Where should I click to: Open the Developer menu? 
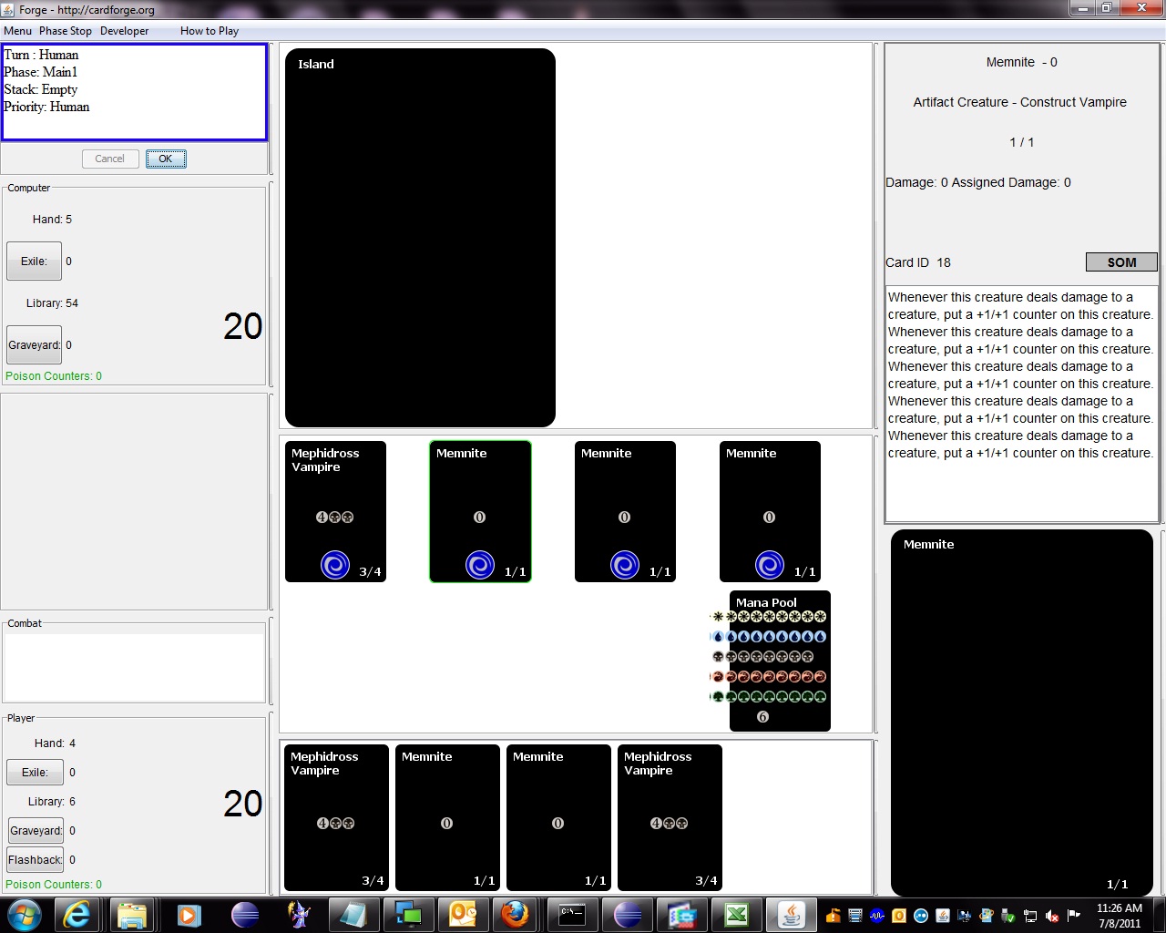coord(124,31)
